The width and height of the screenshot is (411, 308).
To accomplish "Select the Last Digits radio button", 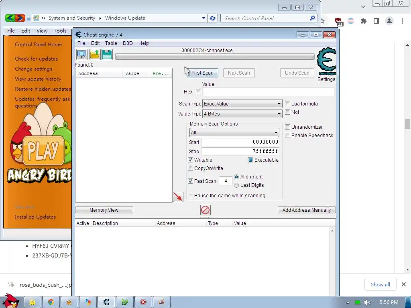I will pos(236,185).
